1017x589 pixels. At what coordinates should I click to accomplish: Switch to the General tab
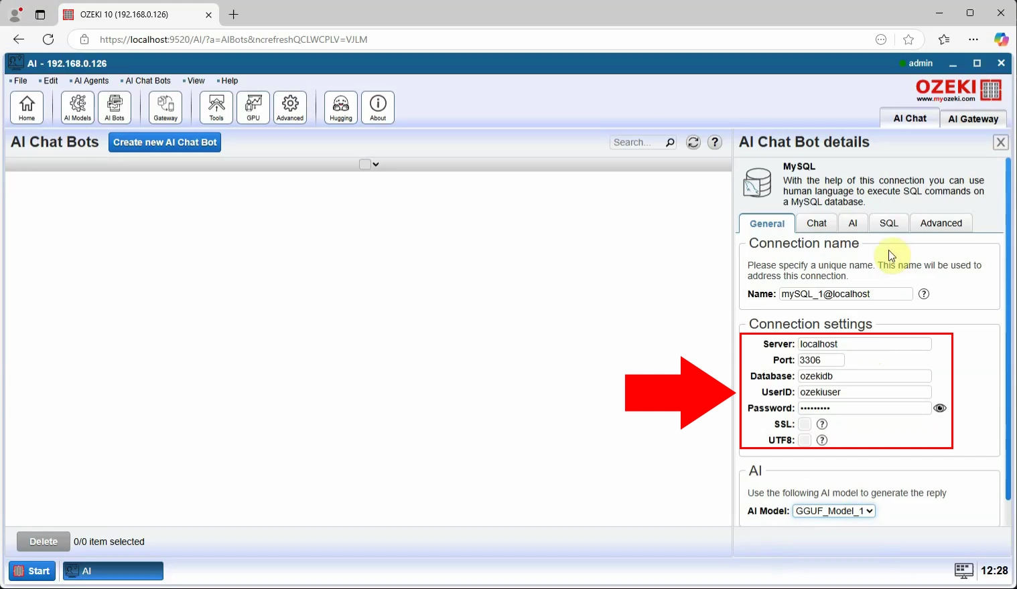click(x=767, y=224)
